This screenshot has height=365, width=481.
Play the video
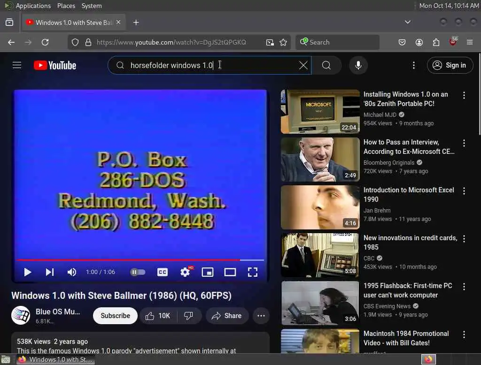[x=28, y=272]
